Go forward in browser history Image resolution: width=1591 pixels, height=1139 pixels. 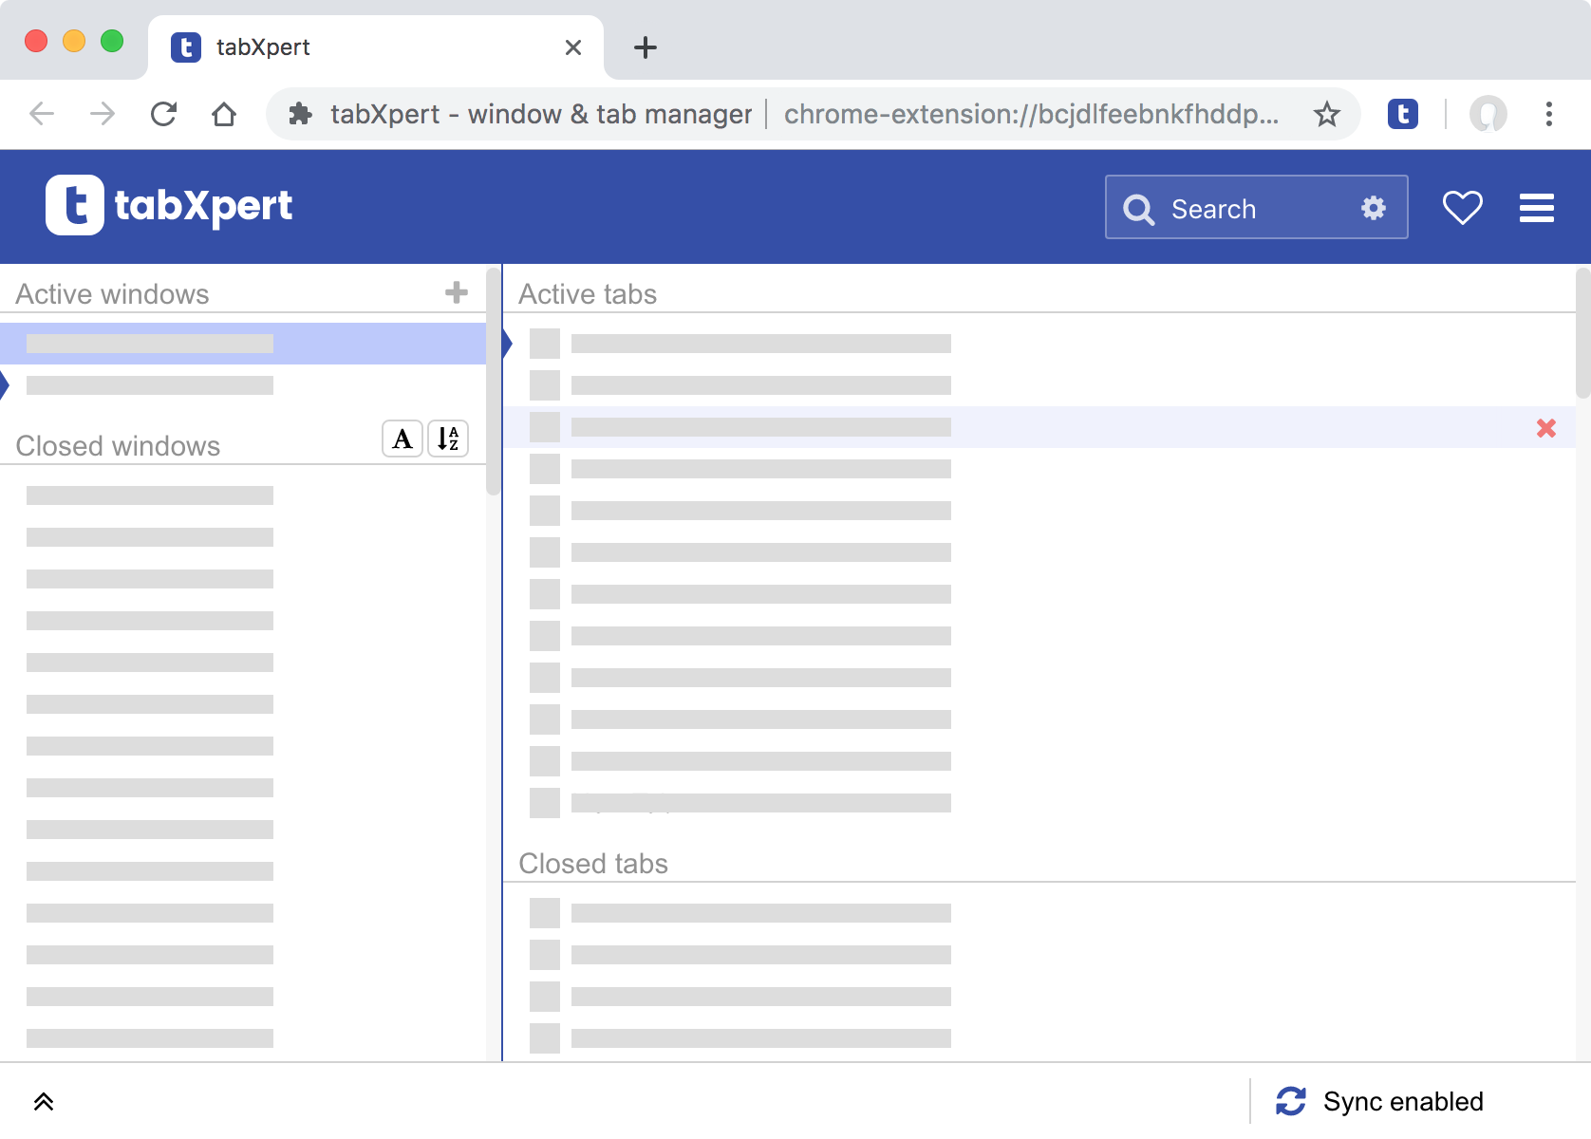click(x=103, y=114)
